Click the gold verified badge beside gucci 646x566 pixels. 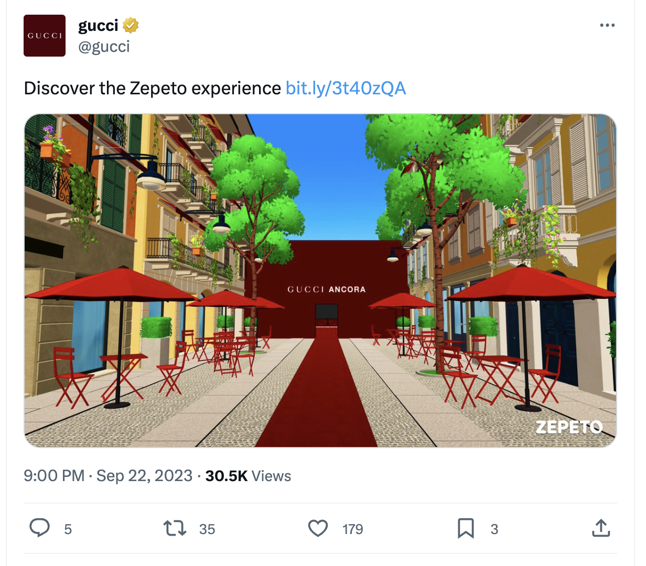pyautogui.click(x=131, y=25)
